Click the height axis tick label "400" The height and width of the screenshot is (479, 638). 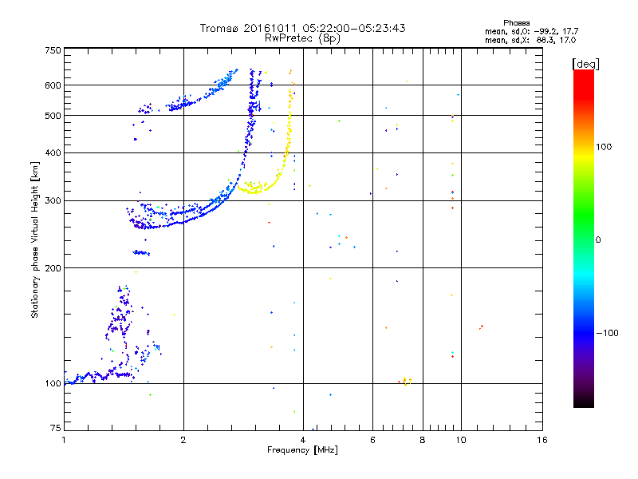click(x=53, y=152)
